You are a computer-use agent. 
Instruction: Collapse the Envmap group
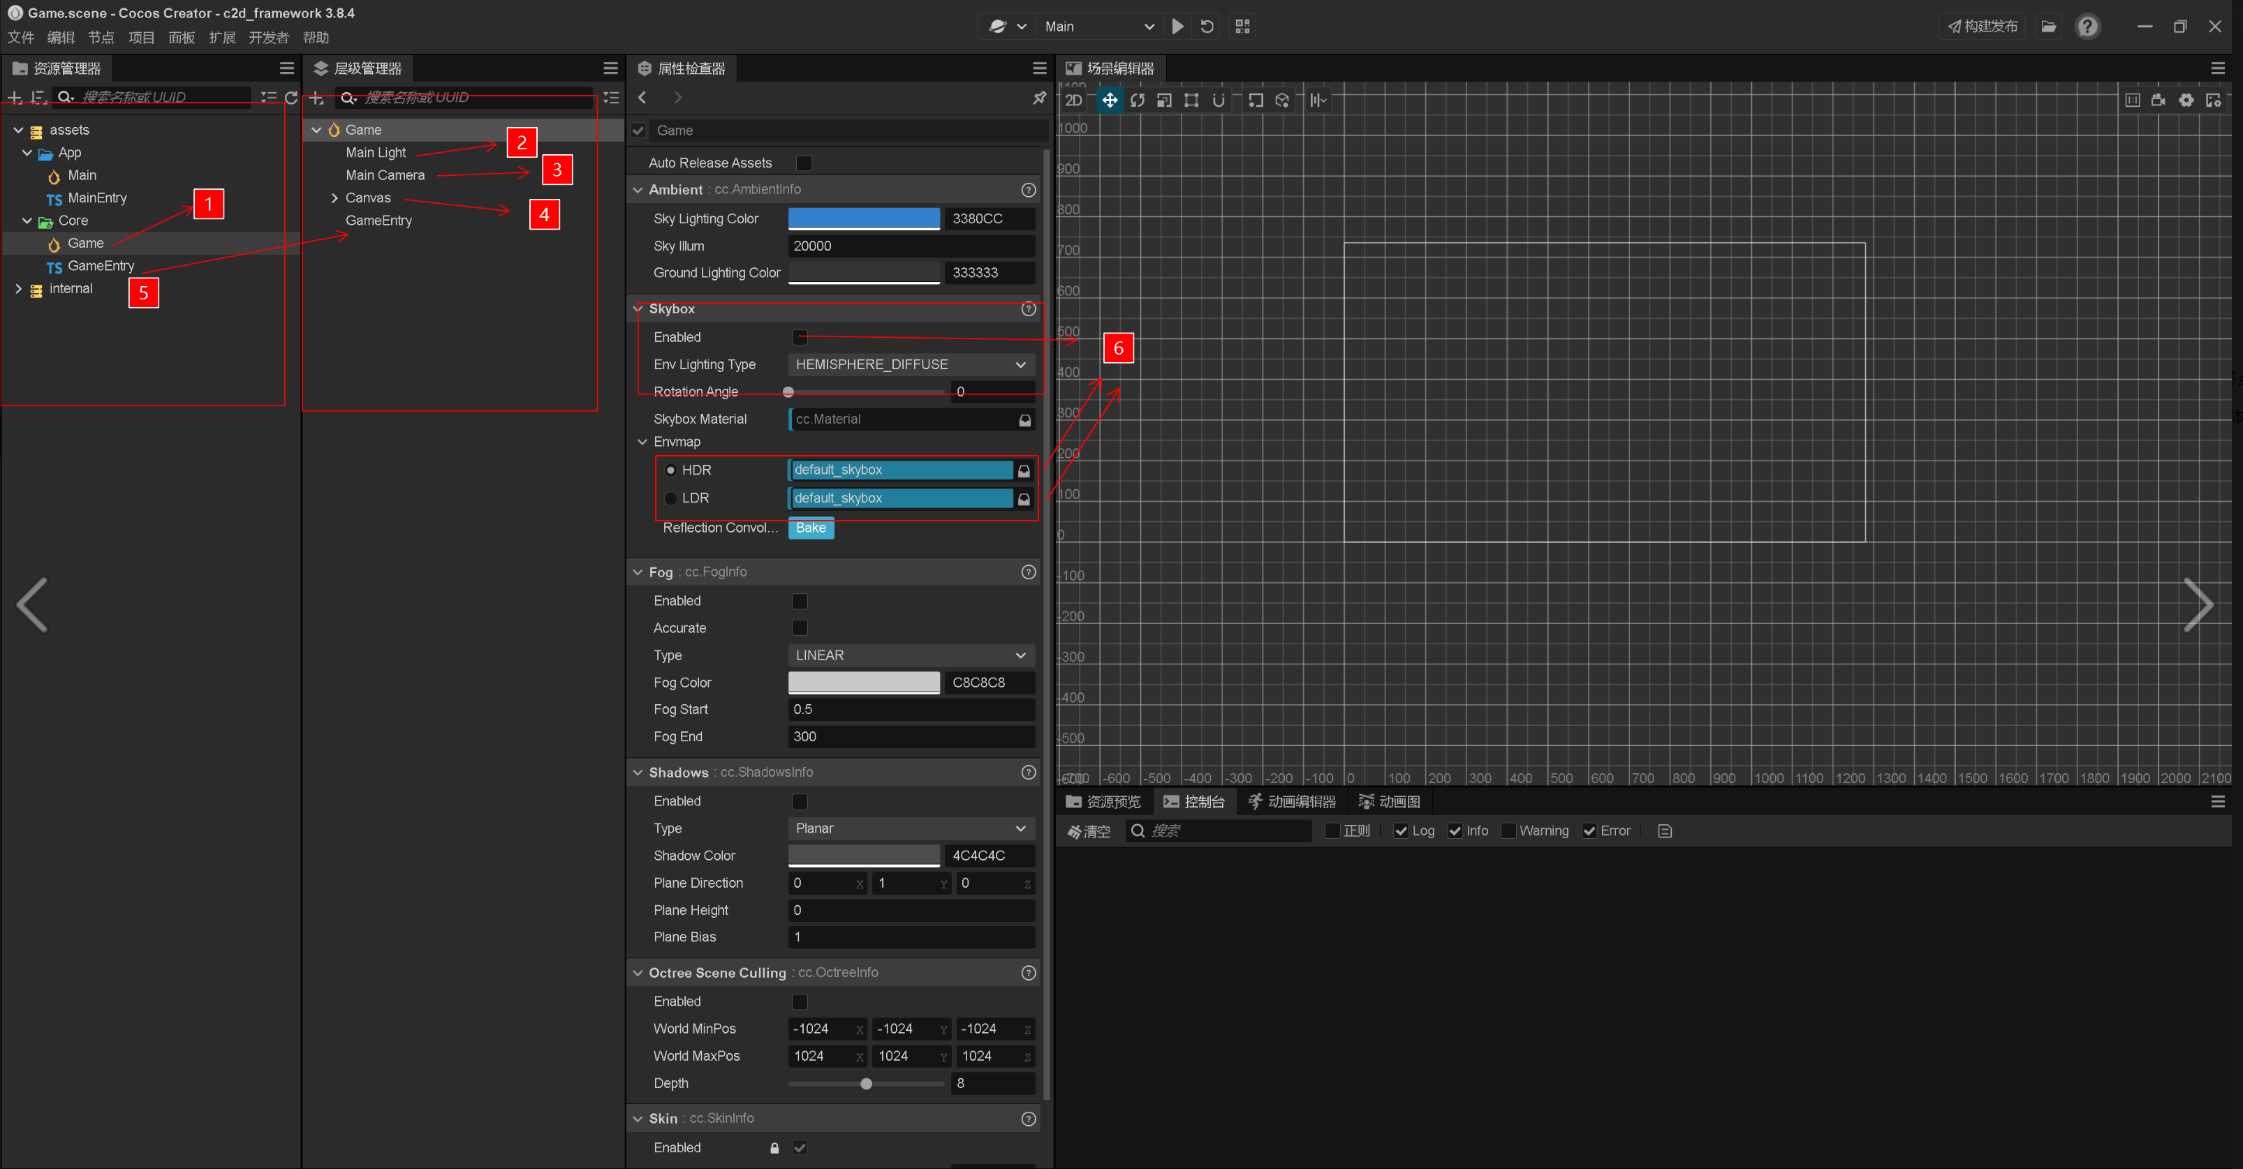click(x=642, y=441)
